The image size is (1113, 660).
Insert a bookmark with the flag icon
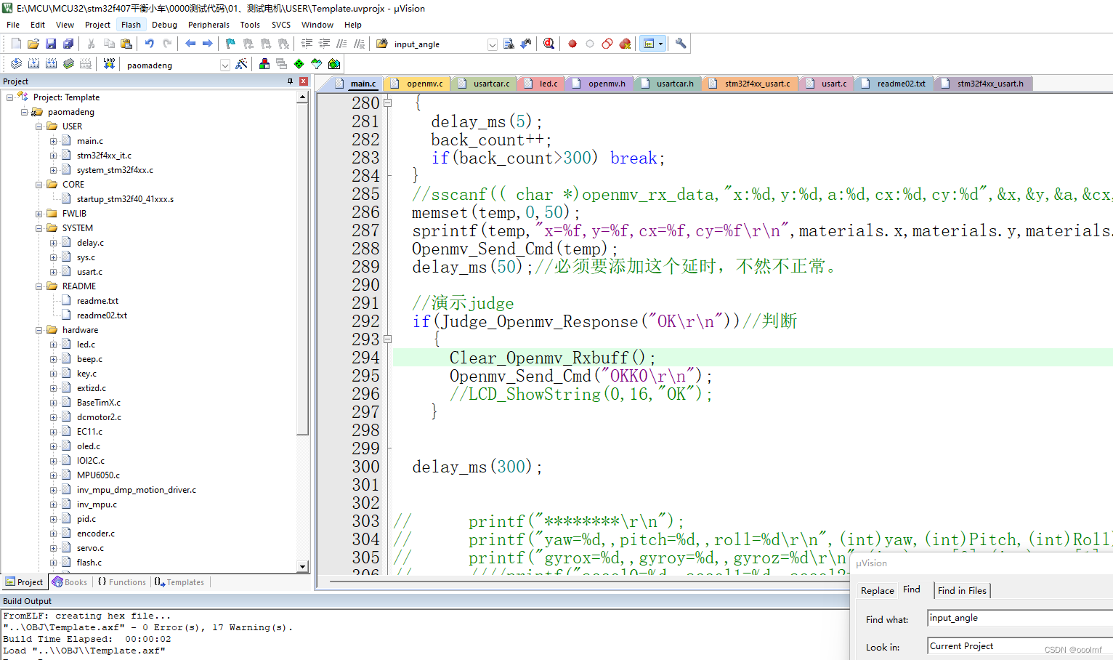pyautogui.click(x=231, y=44)
